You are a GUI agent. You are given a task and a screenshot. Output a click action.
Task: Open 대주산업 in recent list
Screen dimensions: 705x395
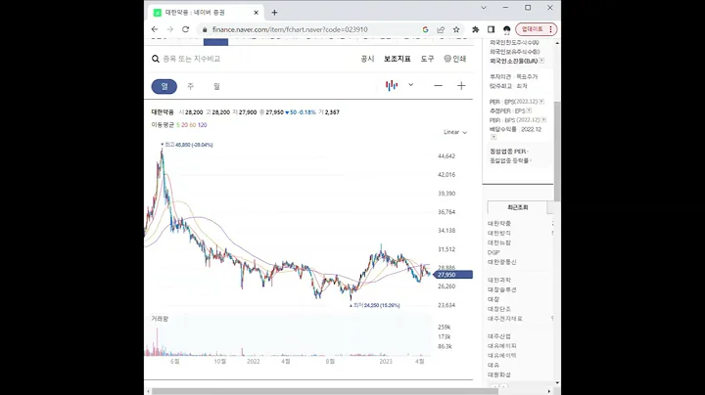click(499, 336)
